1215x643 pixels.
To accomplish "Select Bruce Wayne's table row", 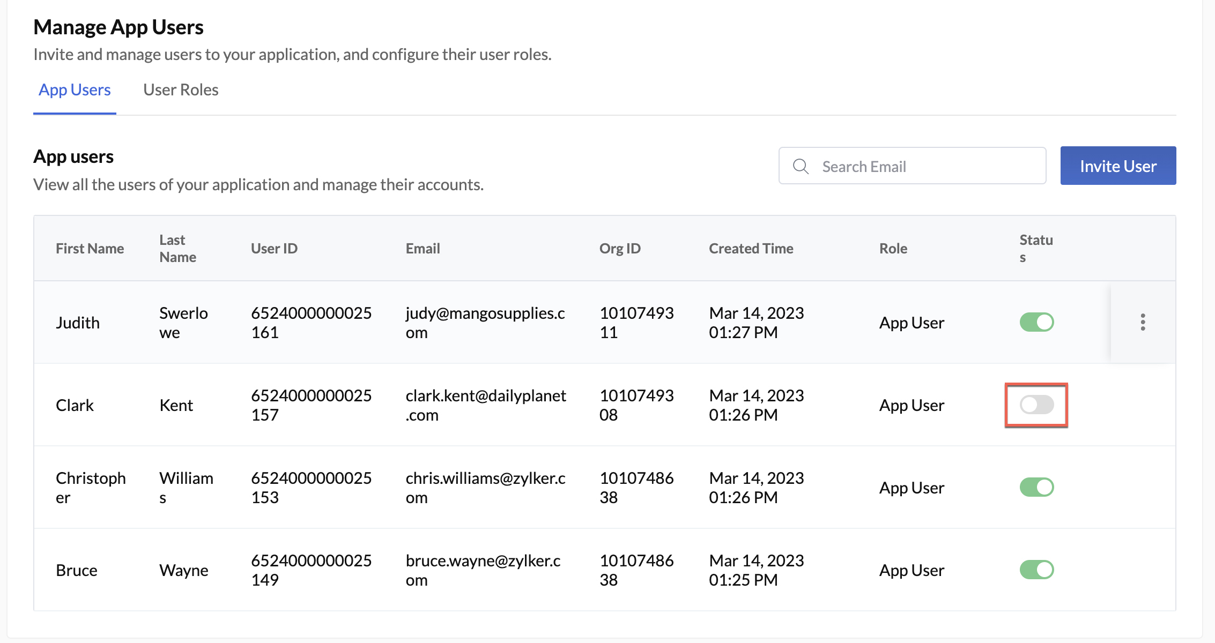I will pyautogui.click(x=590, y=570).
